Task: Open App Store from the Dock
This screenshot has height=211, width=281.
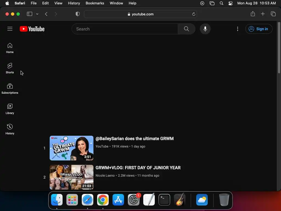Action: [x=118, y=200]
